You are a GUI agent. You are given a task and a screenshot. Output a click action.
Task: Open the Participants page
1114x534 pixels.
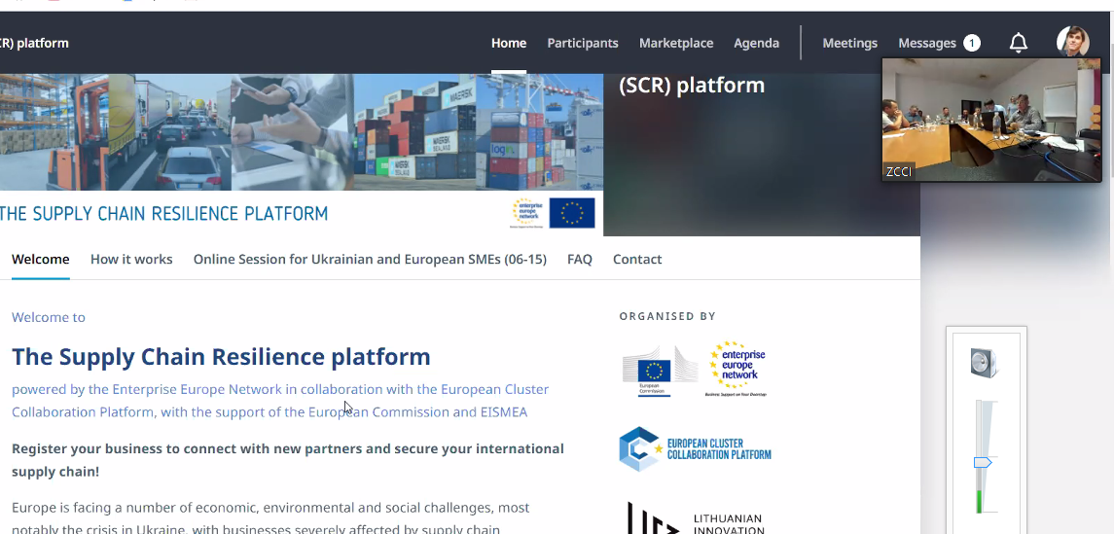(x=583, y=44)
